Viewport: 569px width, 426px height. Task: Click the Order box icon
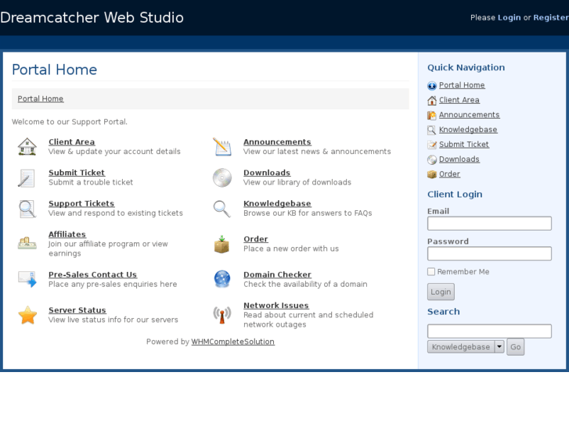coord(222,244)
